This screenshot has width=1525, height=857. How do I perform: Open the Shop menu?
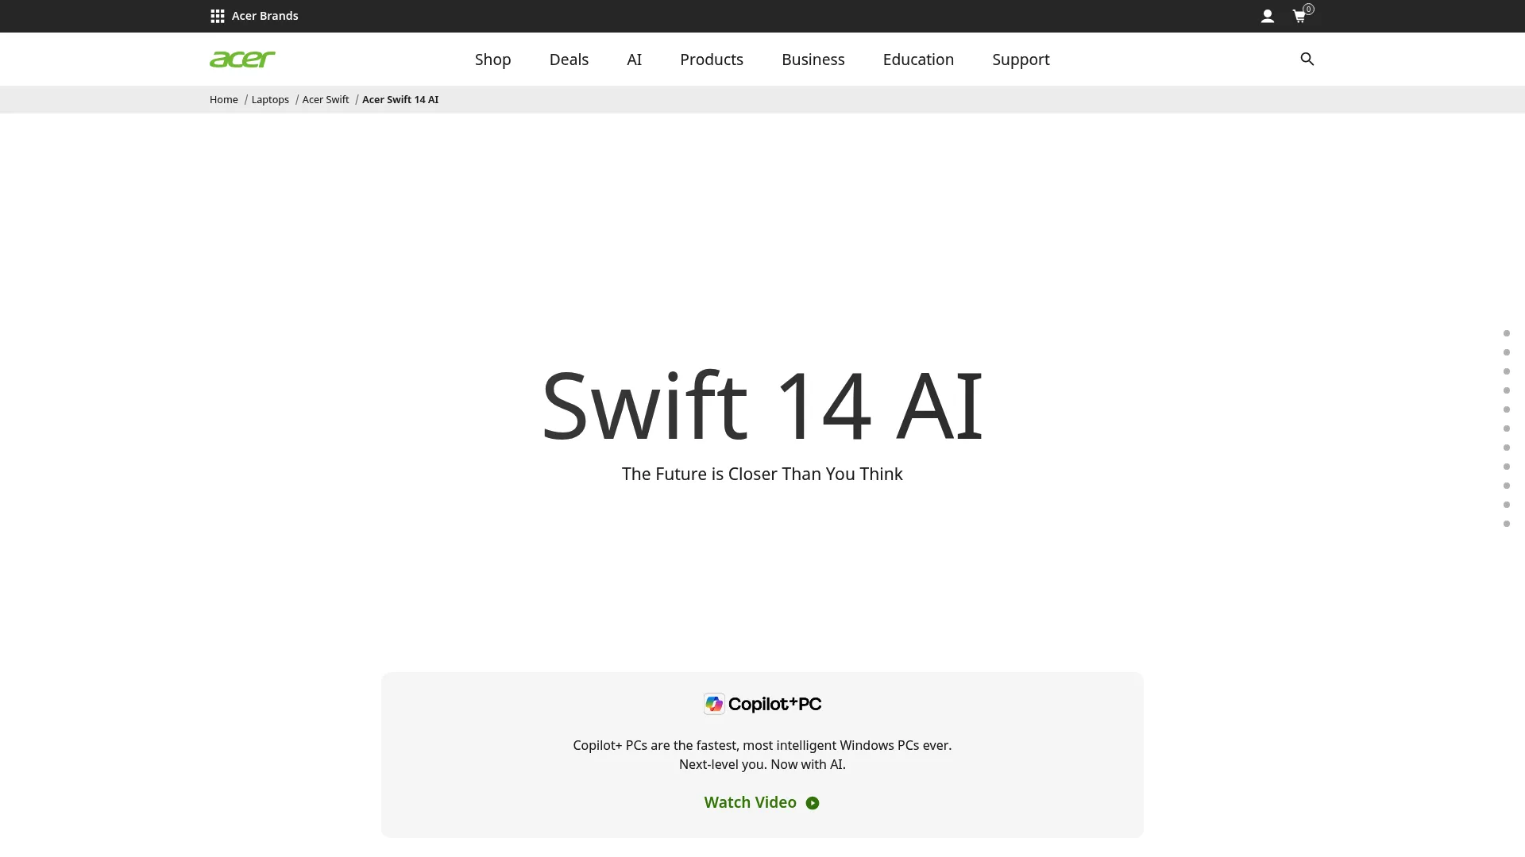click(x=492, y=60)
